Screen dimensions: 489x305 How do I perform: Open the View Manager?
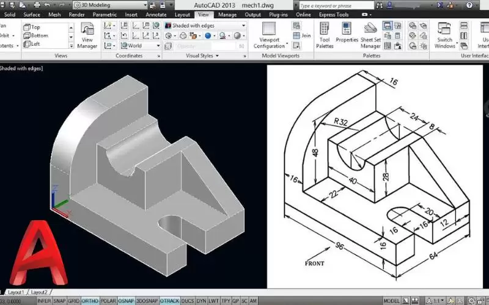(87, 35)
